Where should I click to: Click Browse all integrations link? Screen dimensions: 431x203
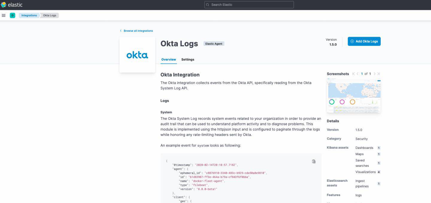pyautogui.click(x=138, y=31)
